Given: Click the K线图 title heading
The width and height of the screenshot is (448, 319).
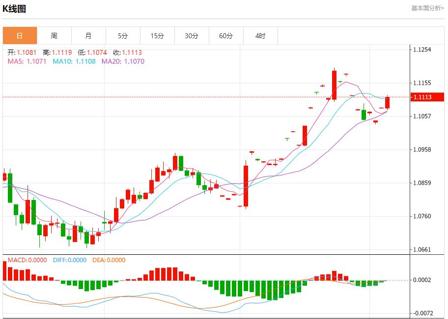Looking at the screenshot, I should (14, 9).
